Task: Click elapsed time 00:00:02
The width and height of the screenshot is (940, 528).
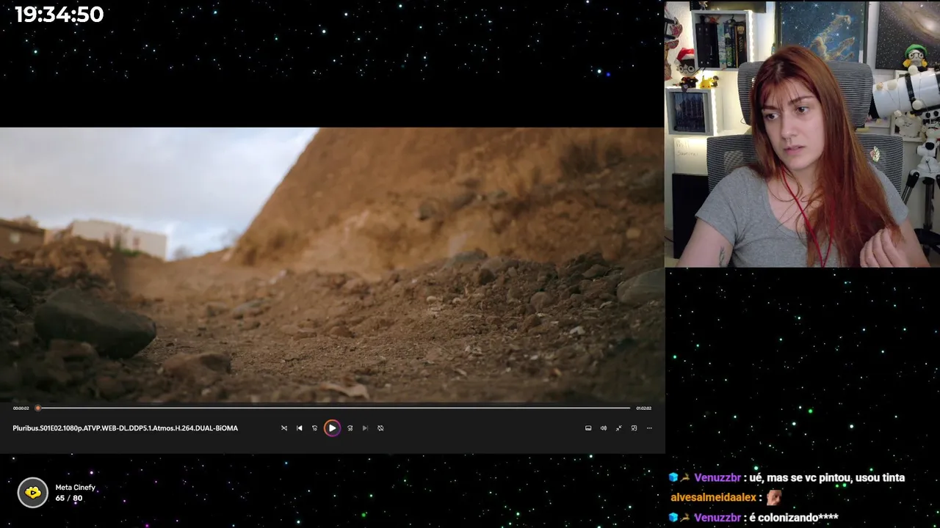Action: pos(21,408)
